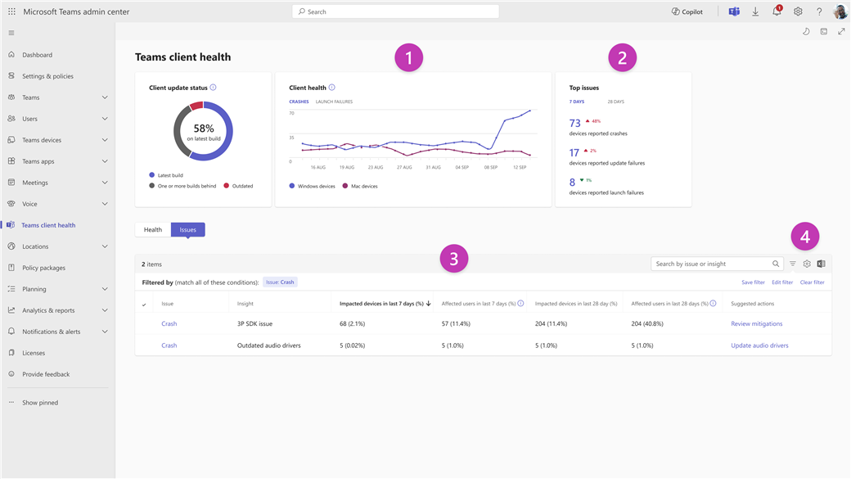This screenshot has width=851, height=479.
Task: Click the Edit filter link
Action: click(782, 282)
